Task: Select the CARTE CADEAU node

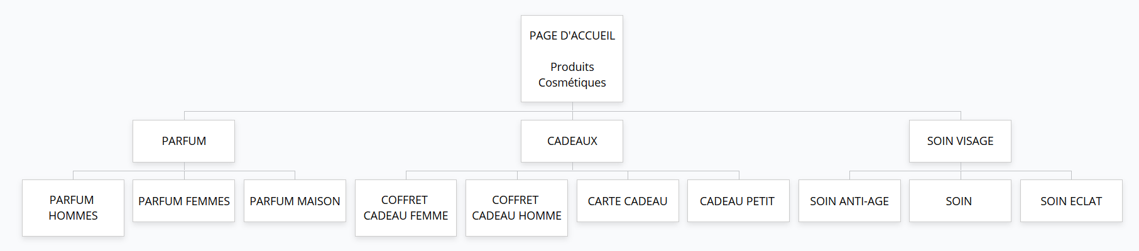Action: (x=628, y=201)
